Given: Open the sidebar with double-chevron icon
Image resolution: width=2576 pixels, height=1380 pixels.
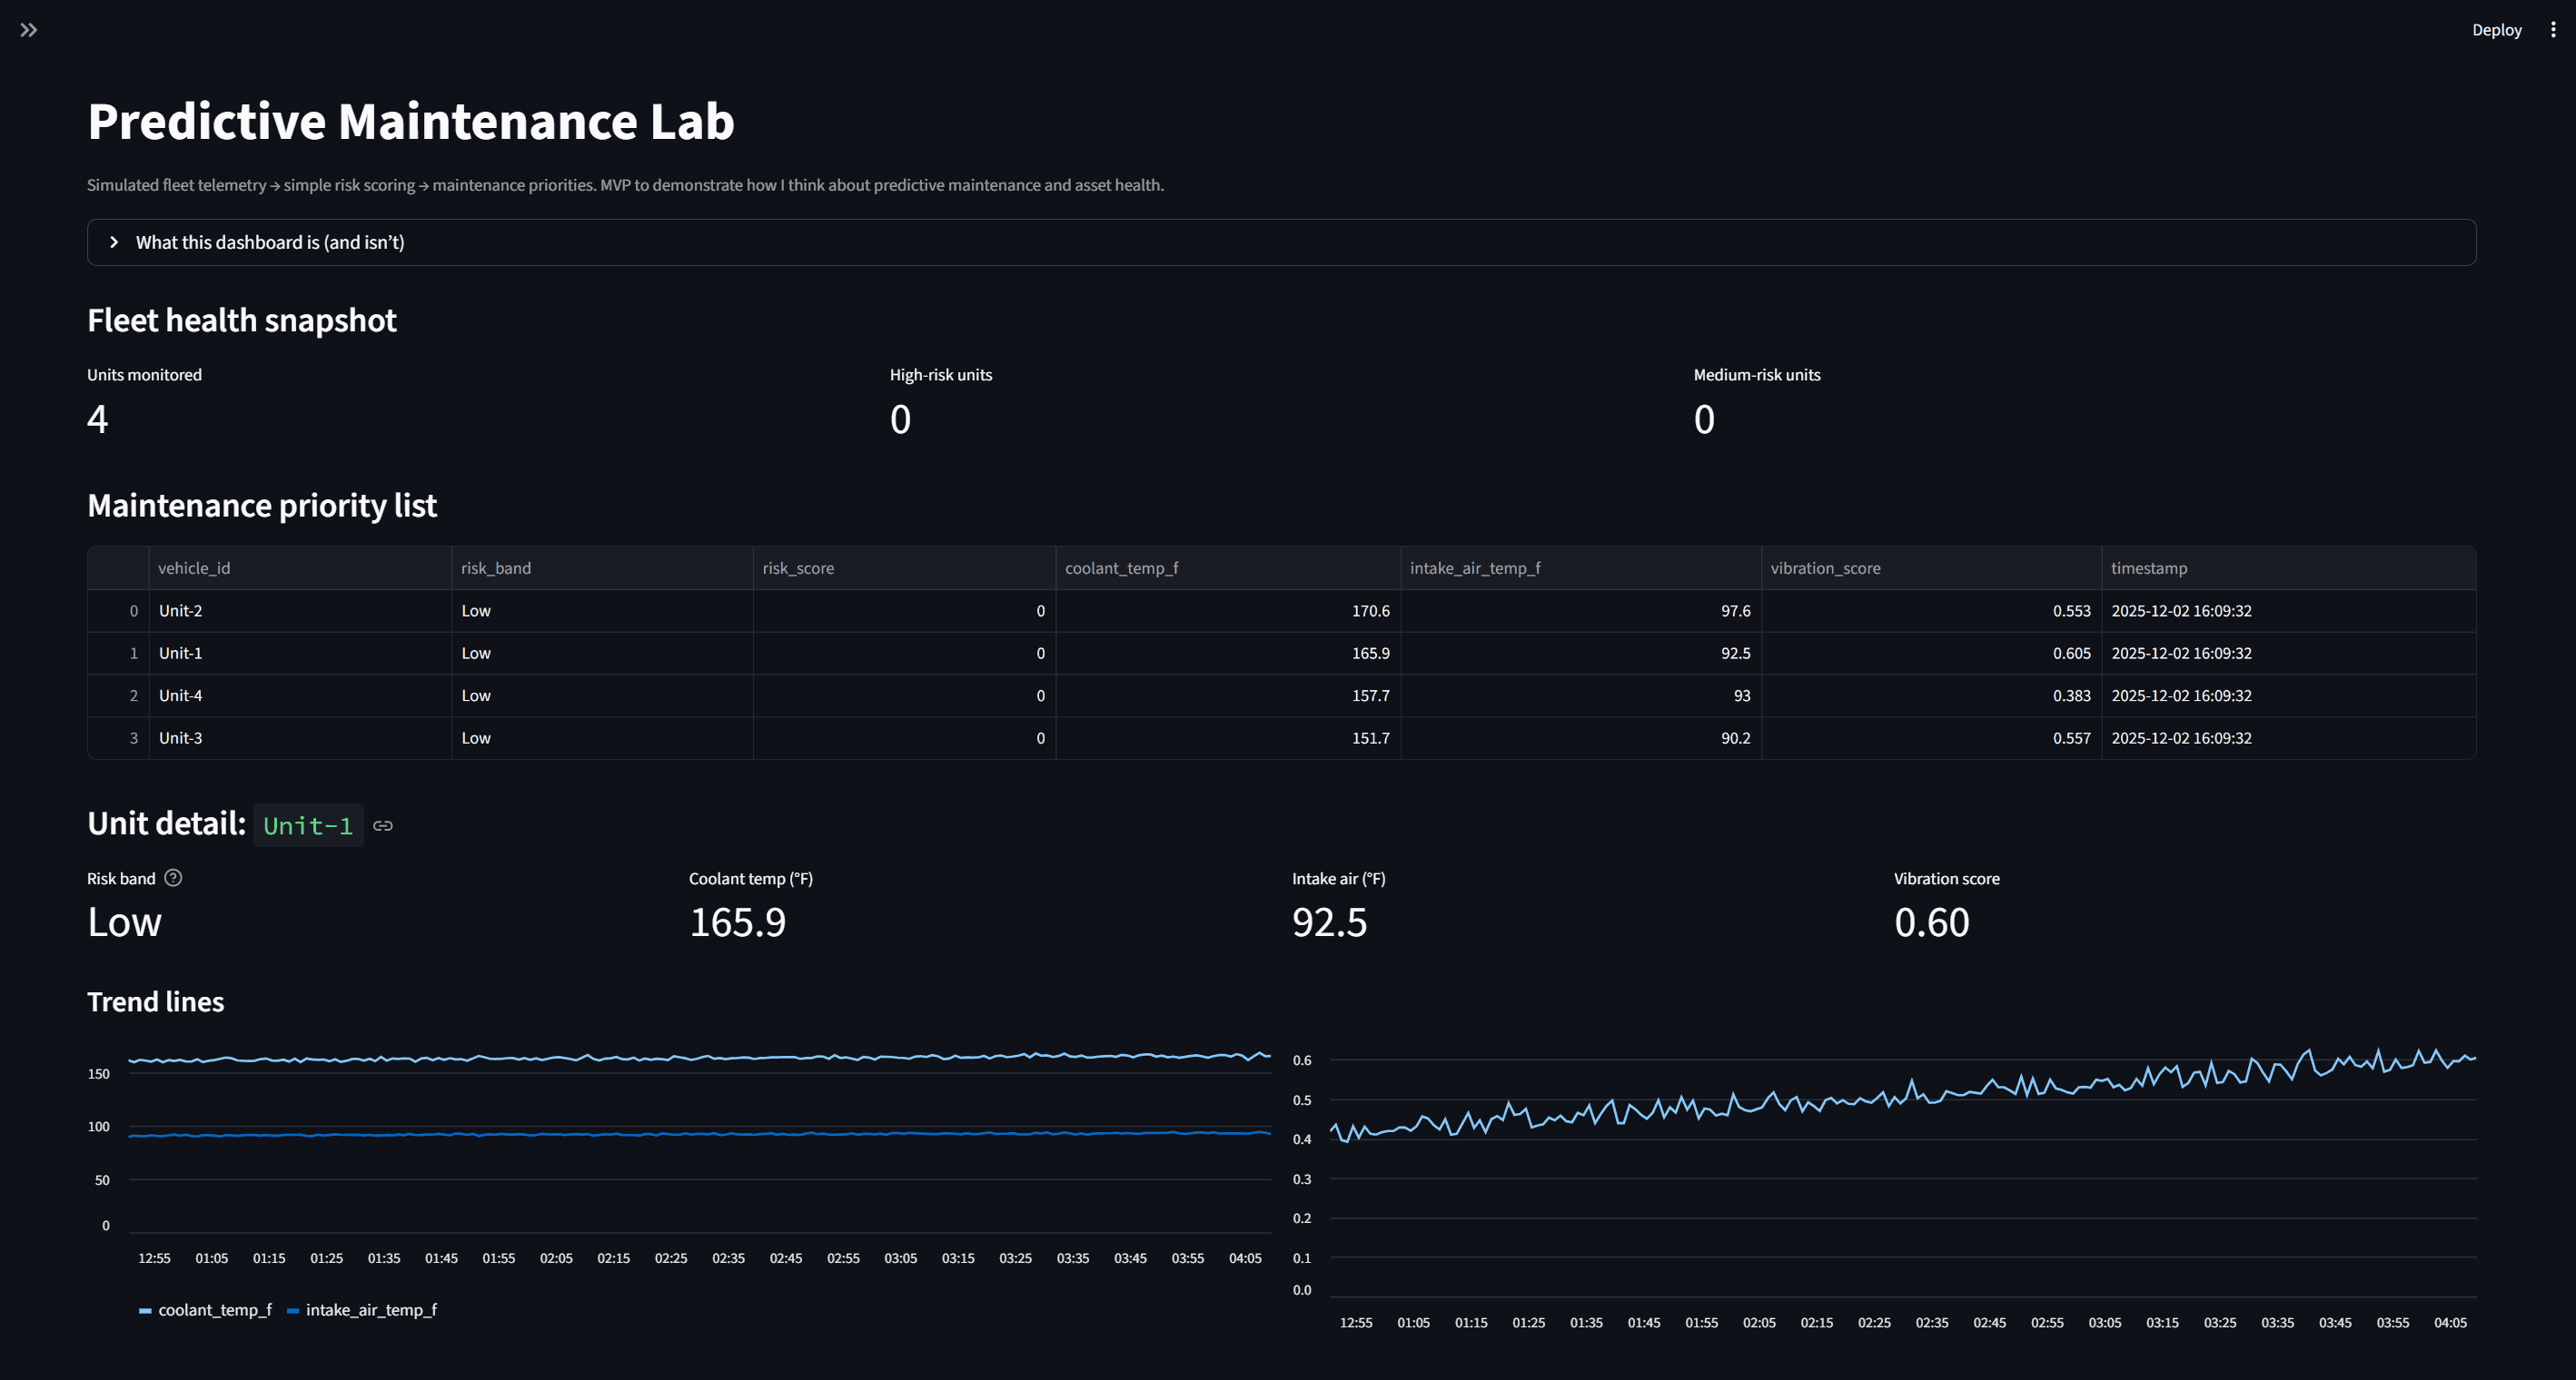Looking at the screenshot, I should [29, 30].
